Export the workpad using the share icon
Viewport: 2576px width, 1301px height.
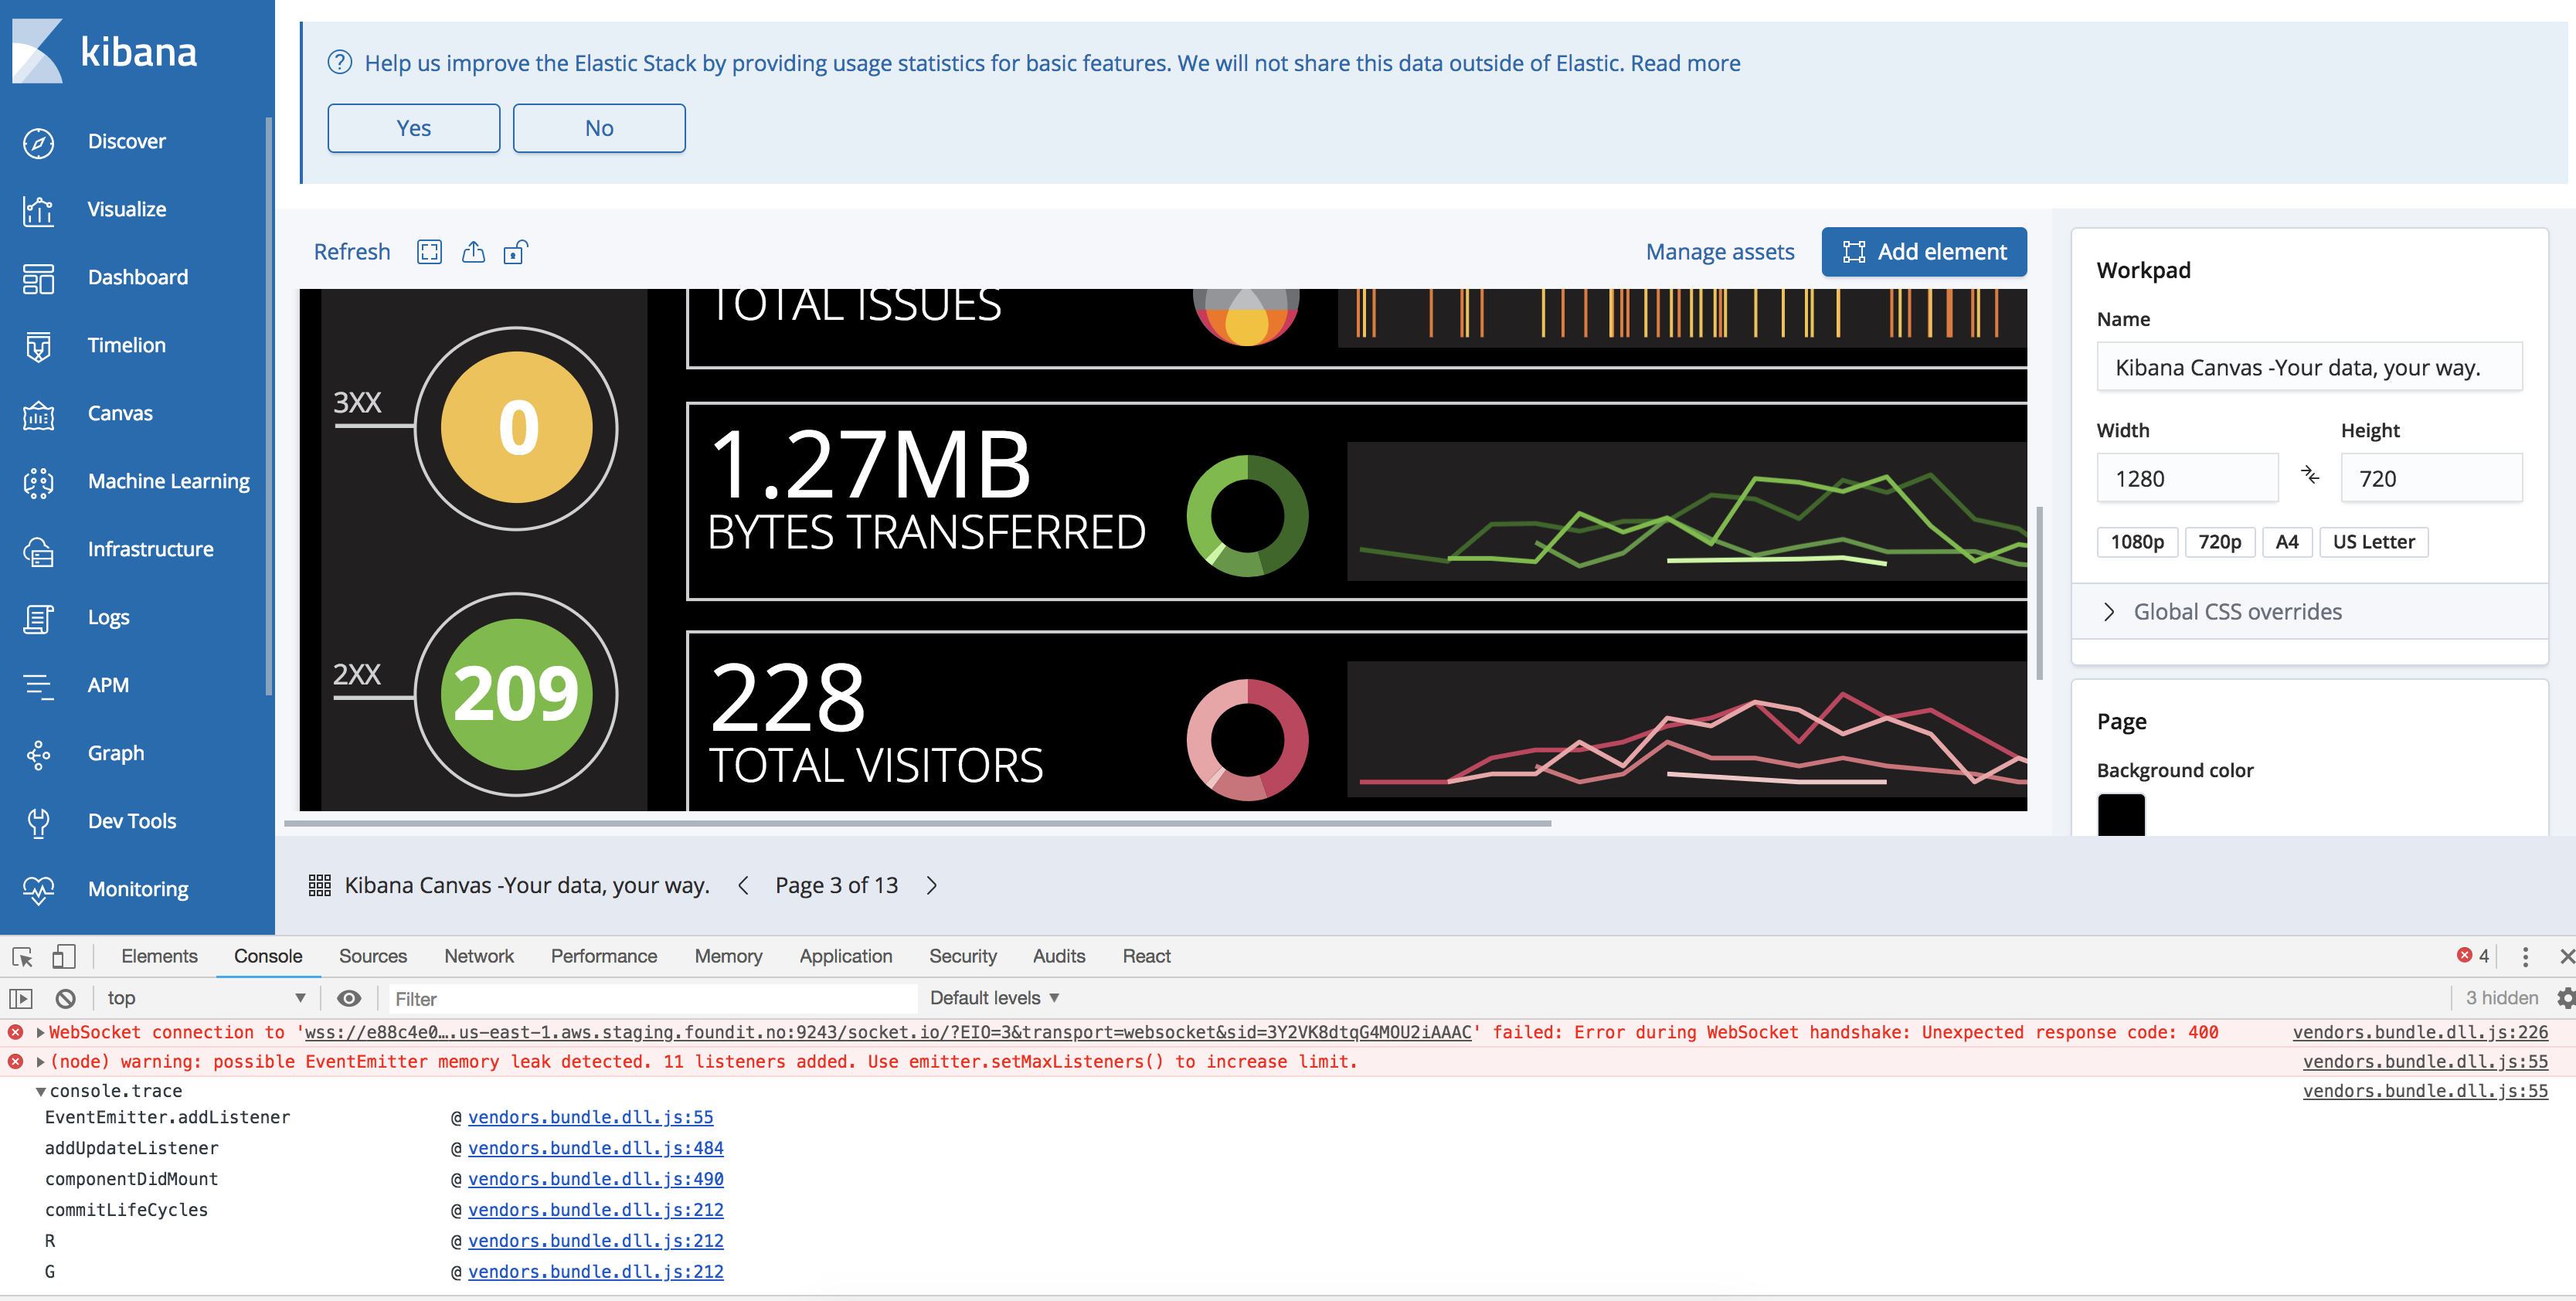point(472,252)
